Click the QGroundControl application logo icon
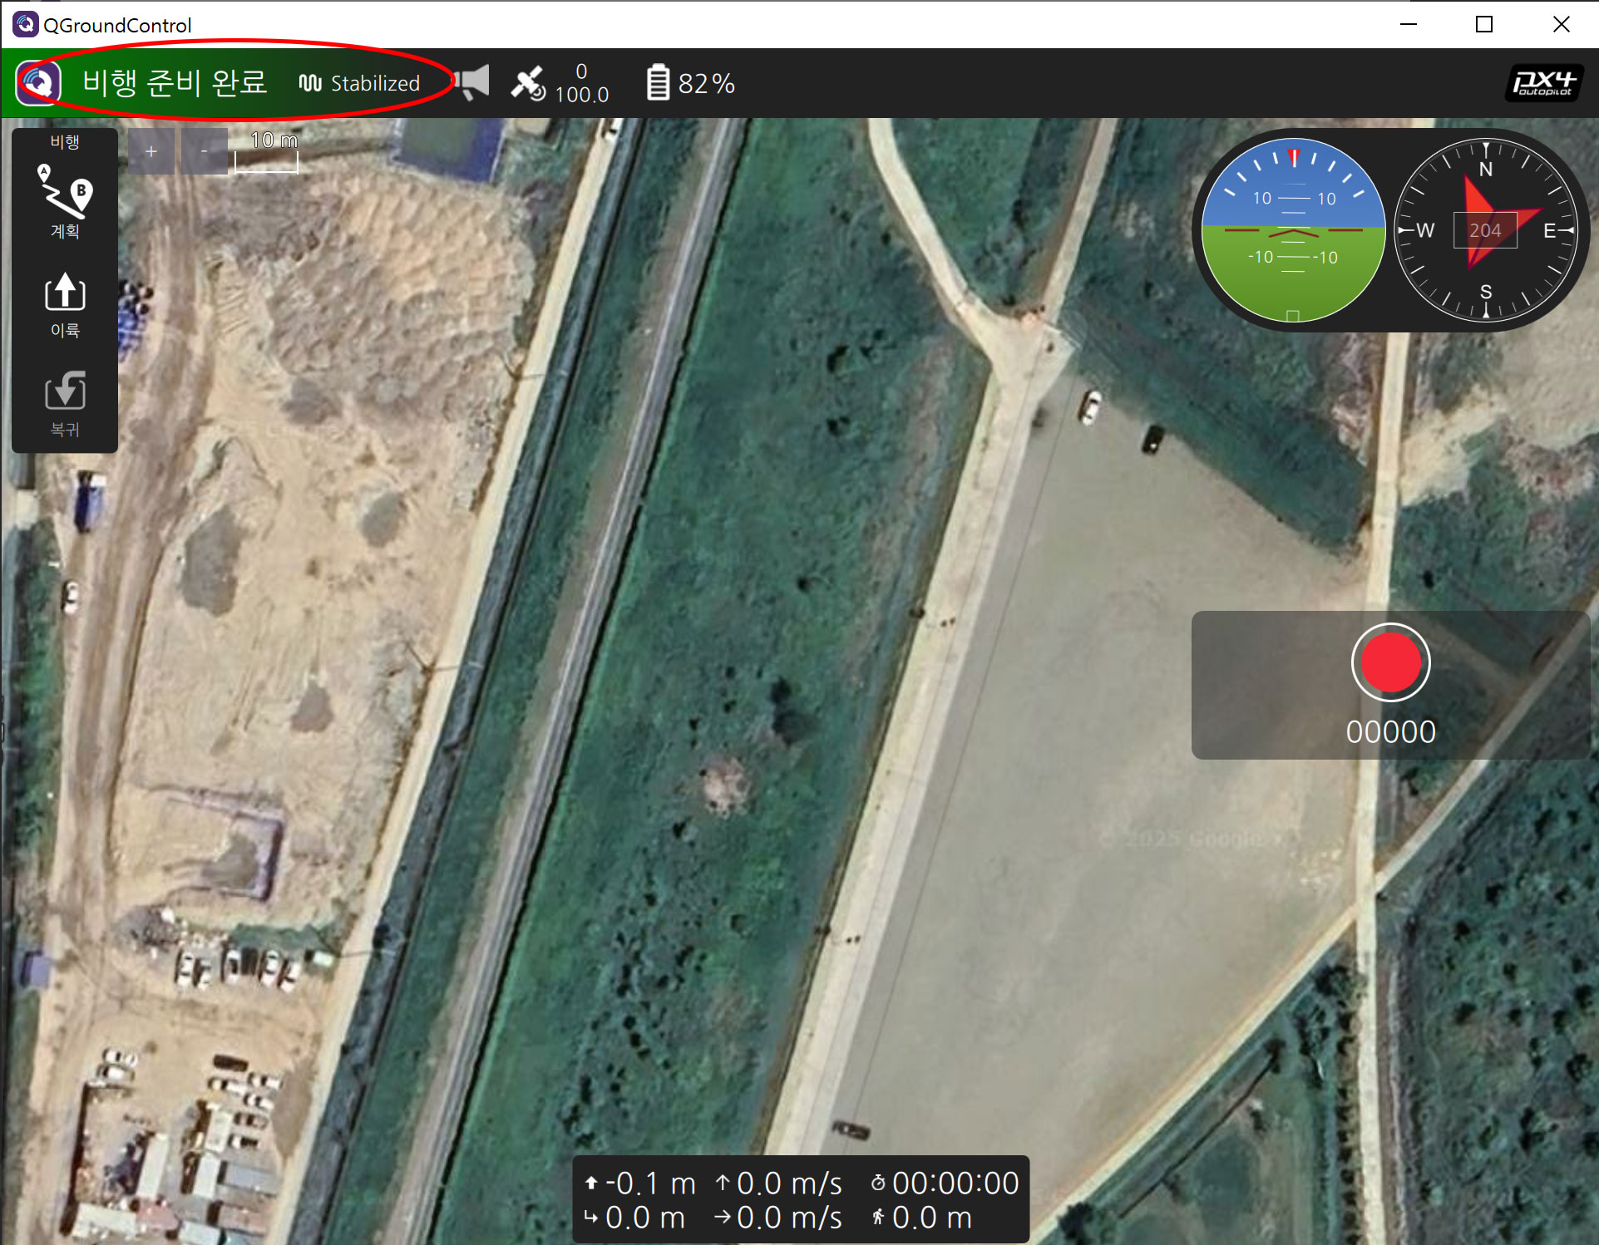Screen dimensions: 1599x1245 [x=38, y=83]
